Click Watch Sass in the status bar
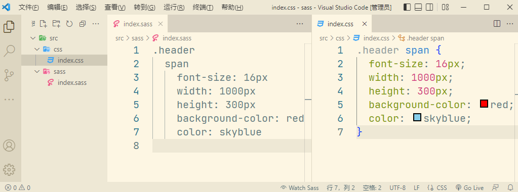518x192 pixels. point(300,188)
